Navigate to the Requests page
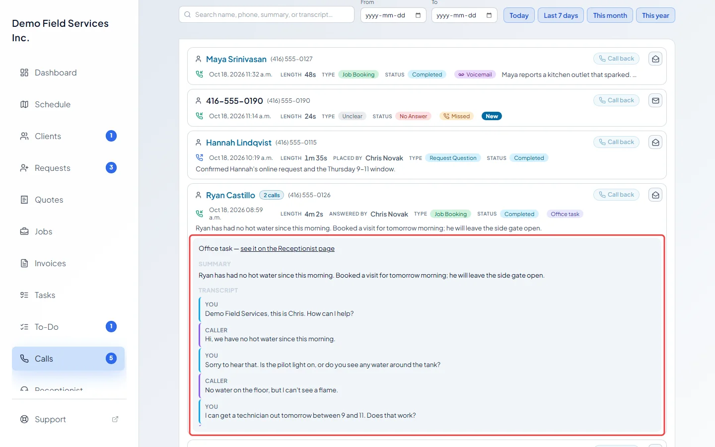 point(69,168)
